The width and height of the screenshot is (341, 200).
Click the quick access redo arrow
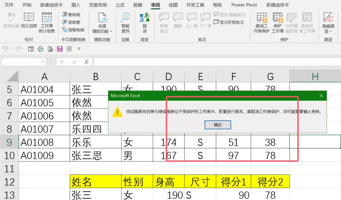click(x=18, y=49)
